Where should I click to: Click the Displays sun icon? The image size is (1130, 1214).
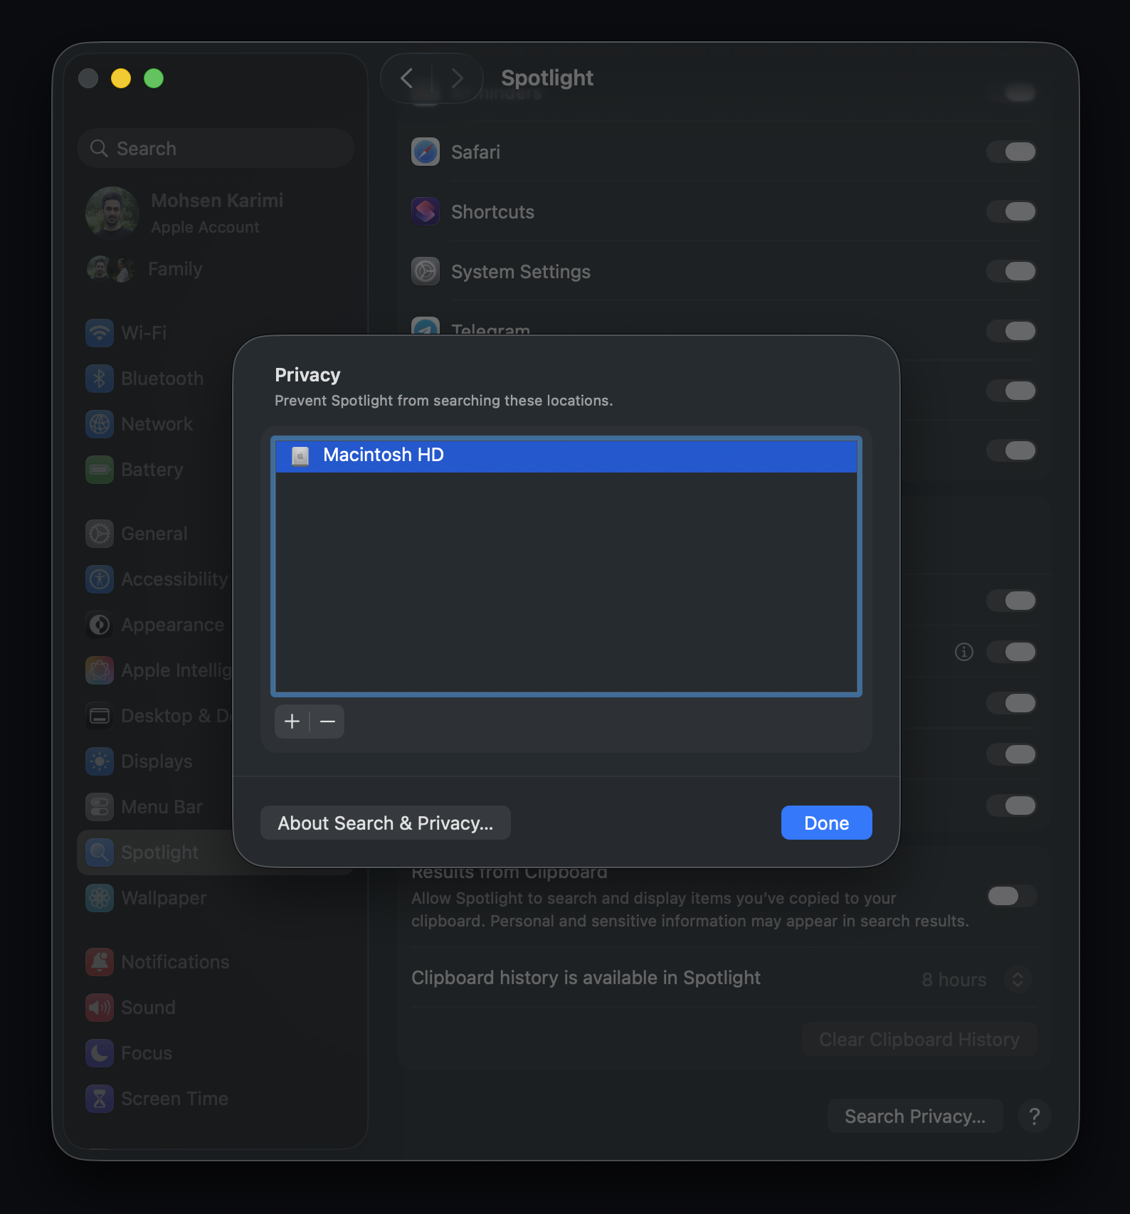[x=100, y=761]
